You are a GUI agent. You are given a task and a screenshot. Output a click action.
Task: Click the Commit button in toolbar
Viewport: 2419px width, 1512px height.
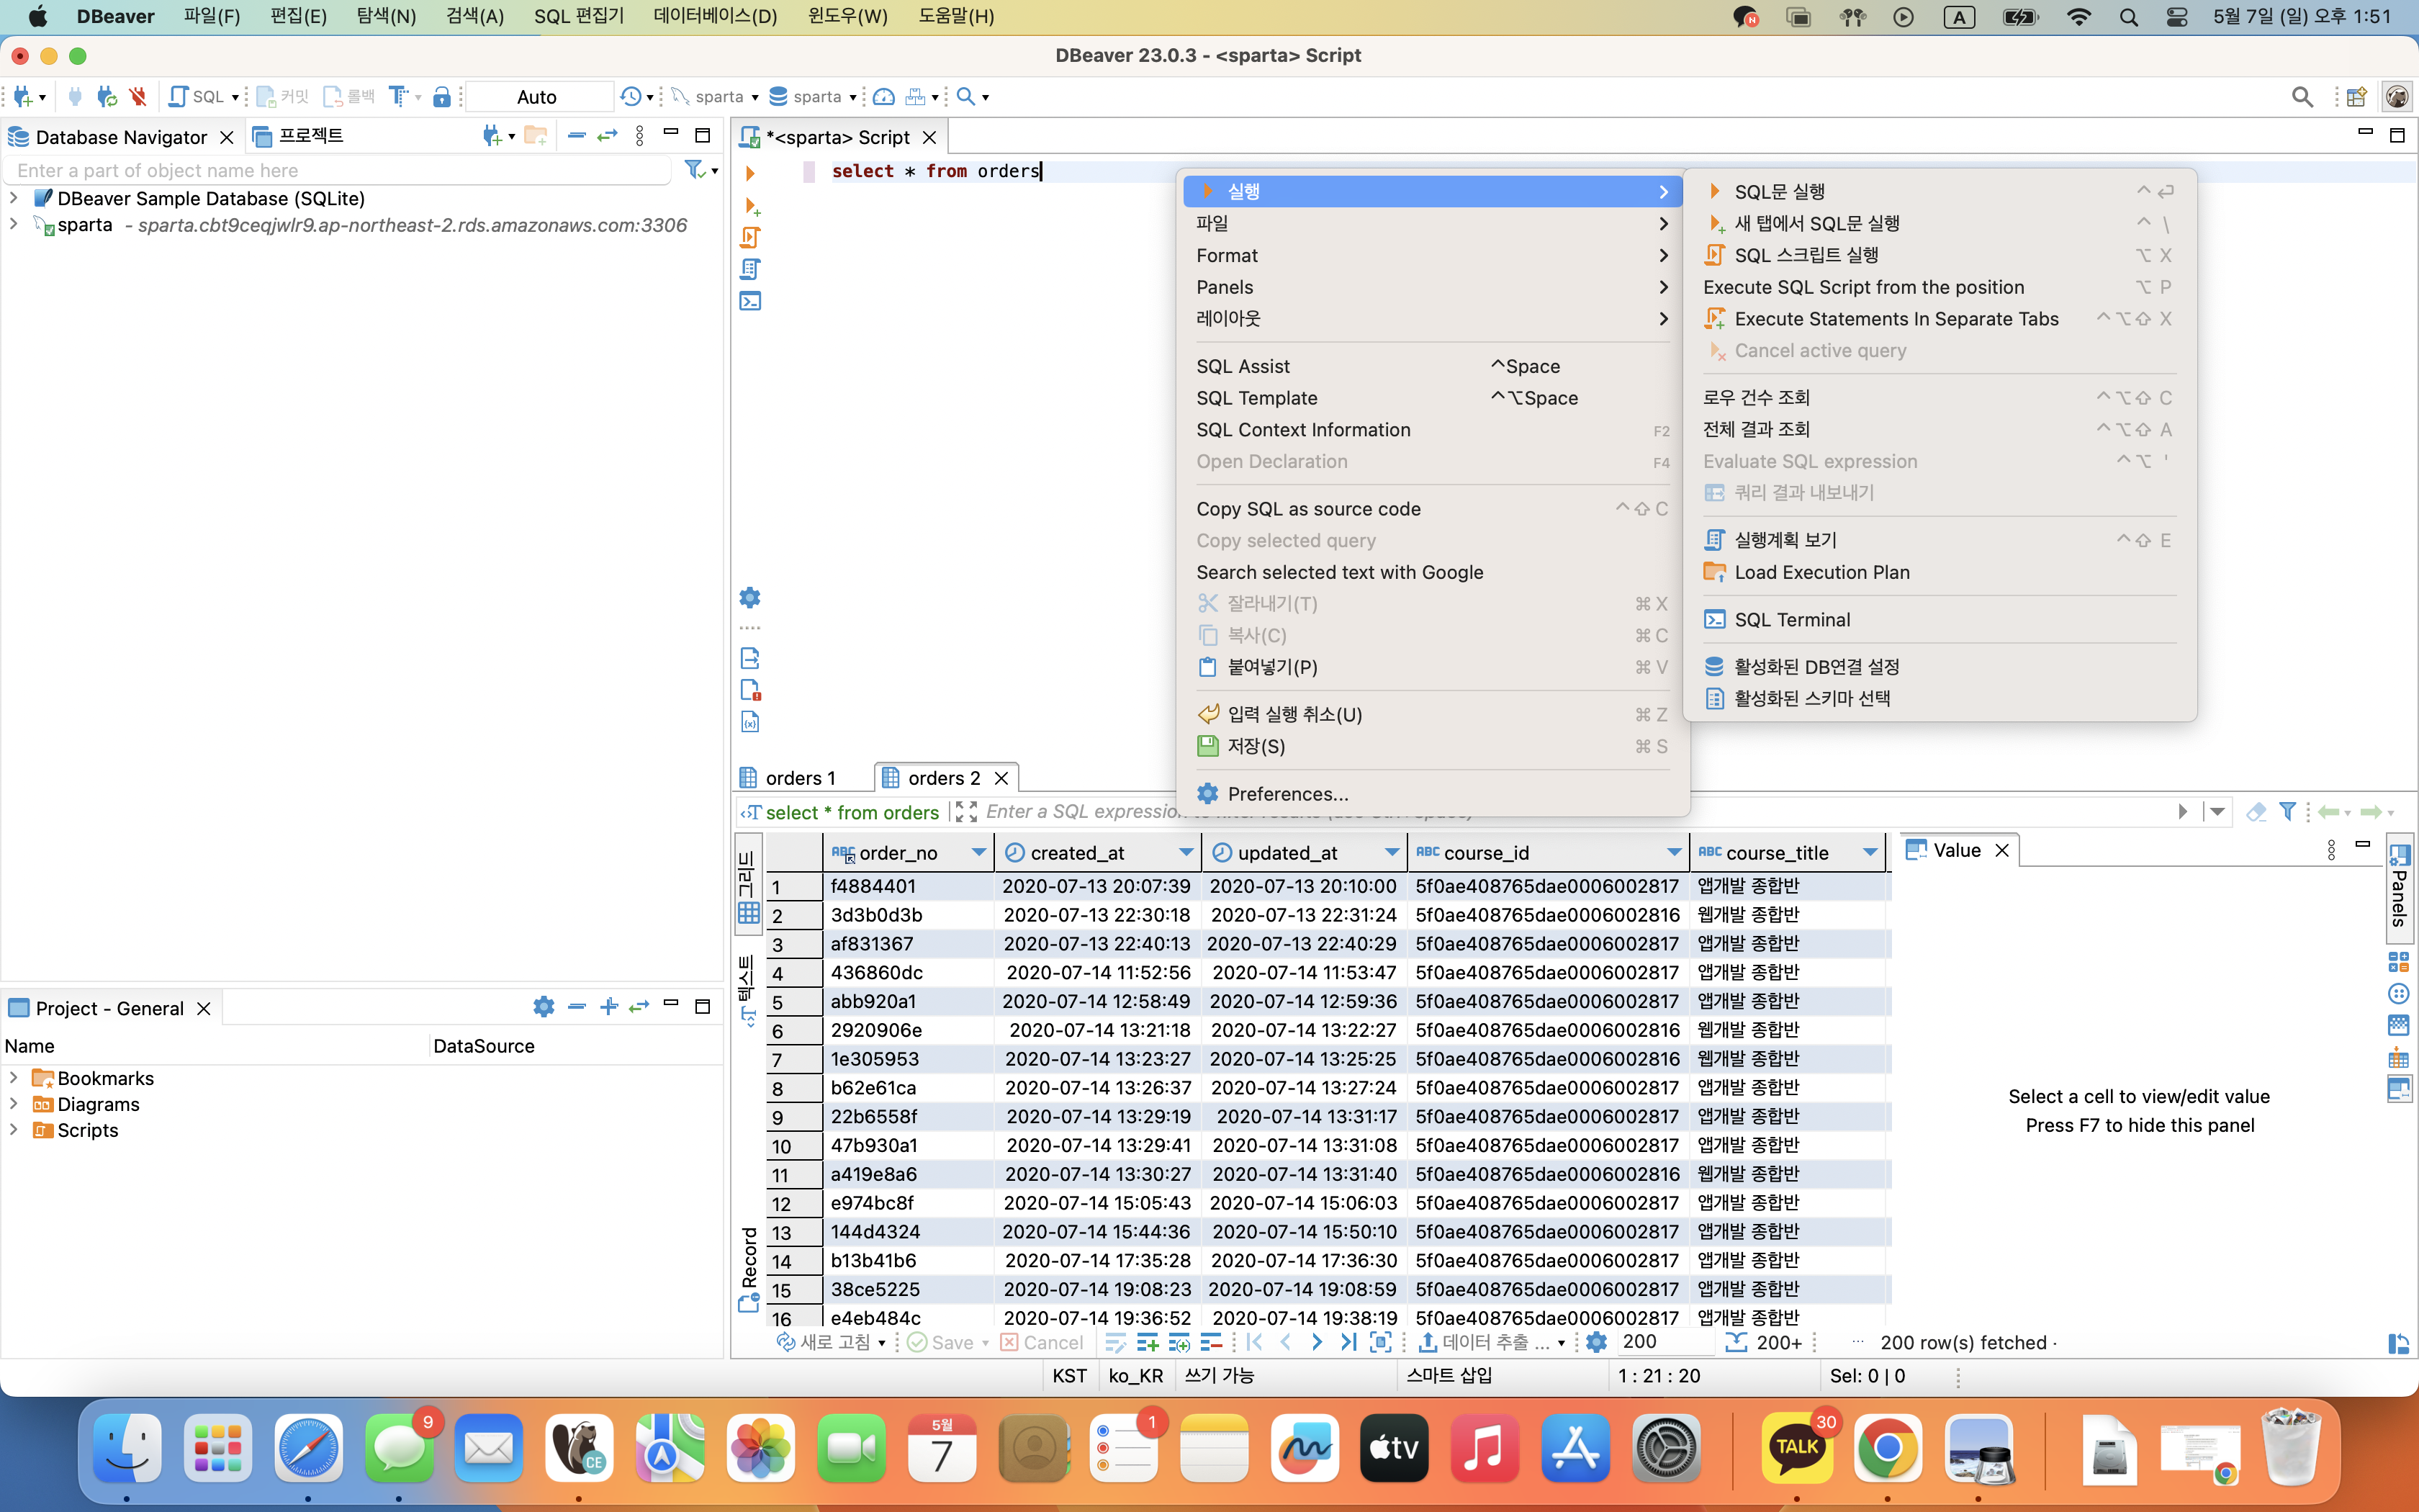283,97
